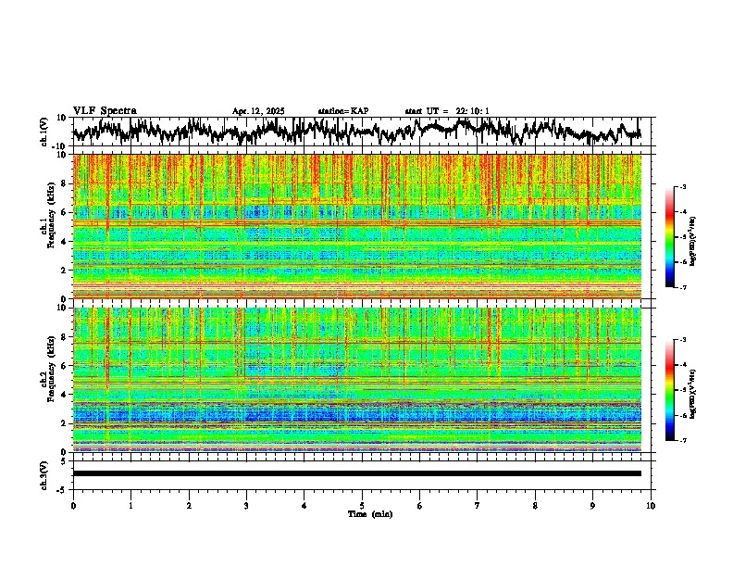Select the "station=KAP" header label

click(343, 111)
